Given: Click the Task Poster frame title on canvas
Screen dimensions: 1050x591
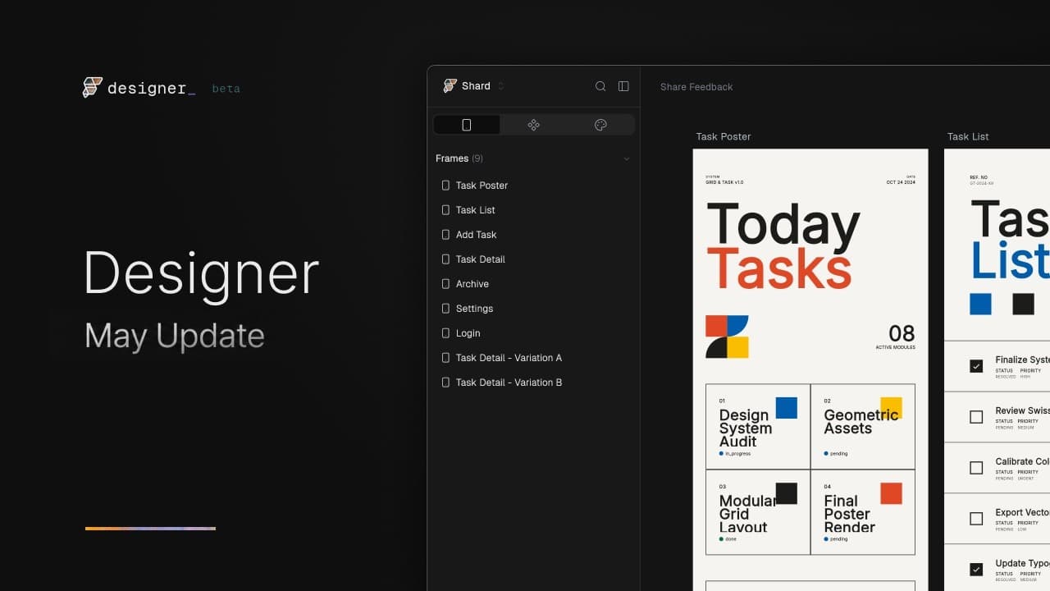Looking at the screenshot, I should pos(724,137).
